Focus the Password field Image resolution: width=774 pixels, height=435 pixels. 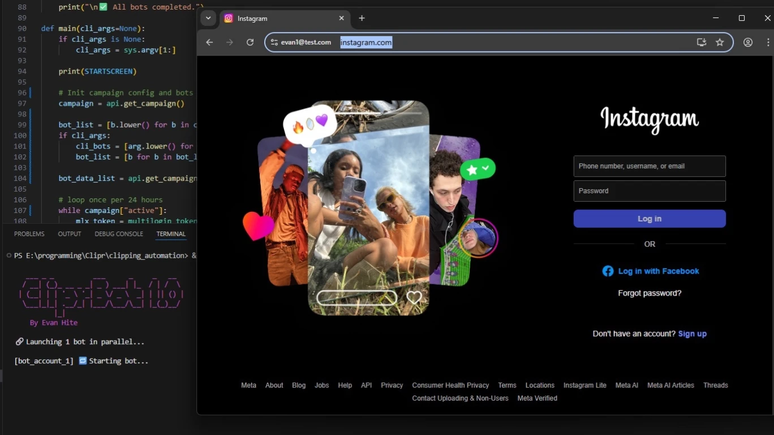pyautogui.click(x=650, y=191)
